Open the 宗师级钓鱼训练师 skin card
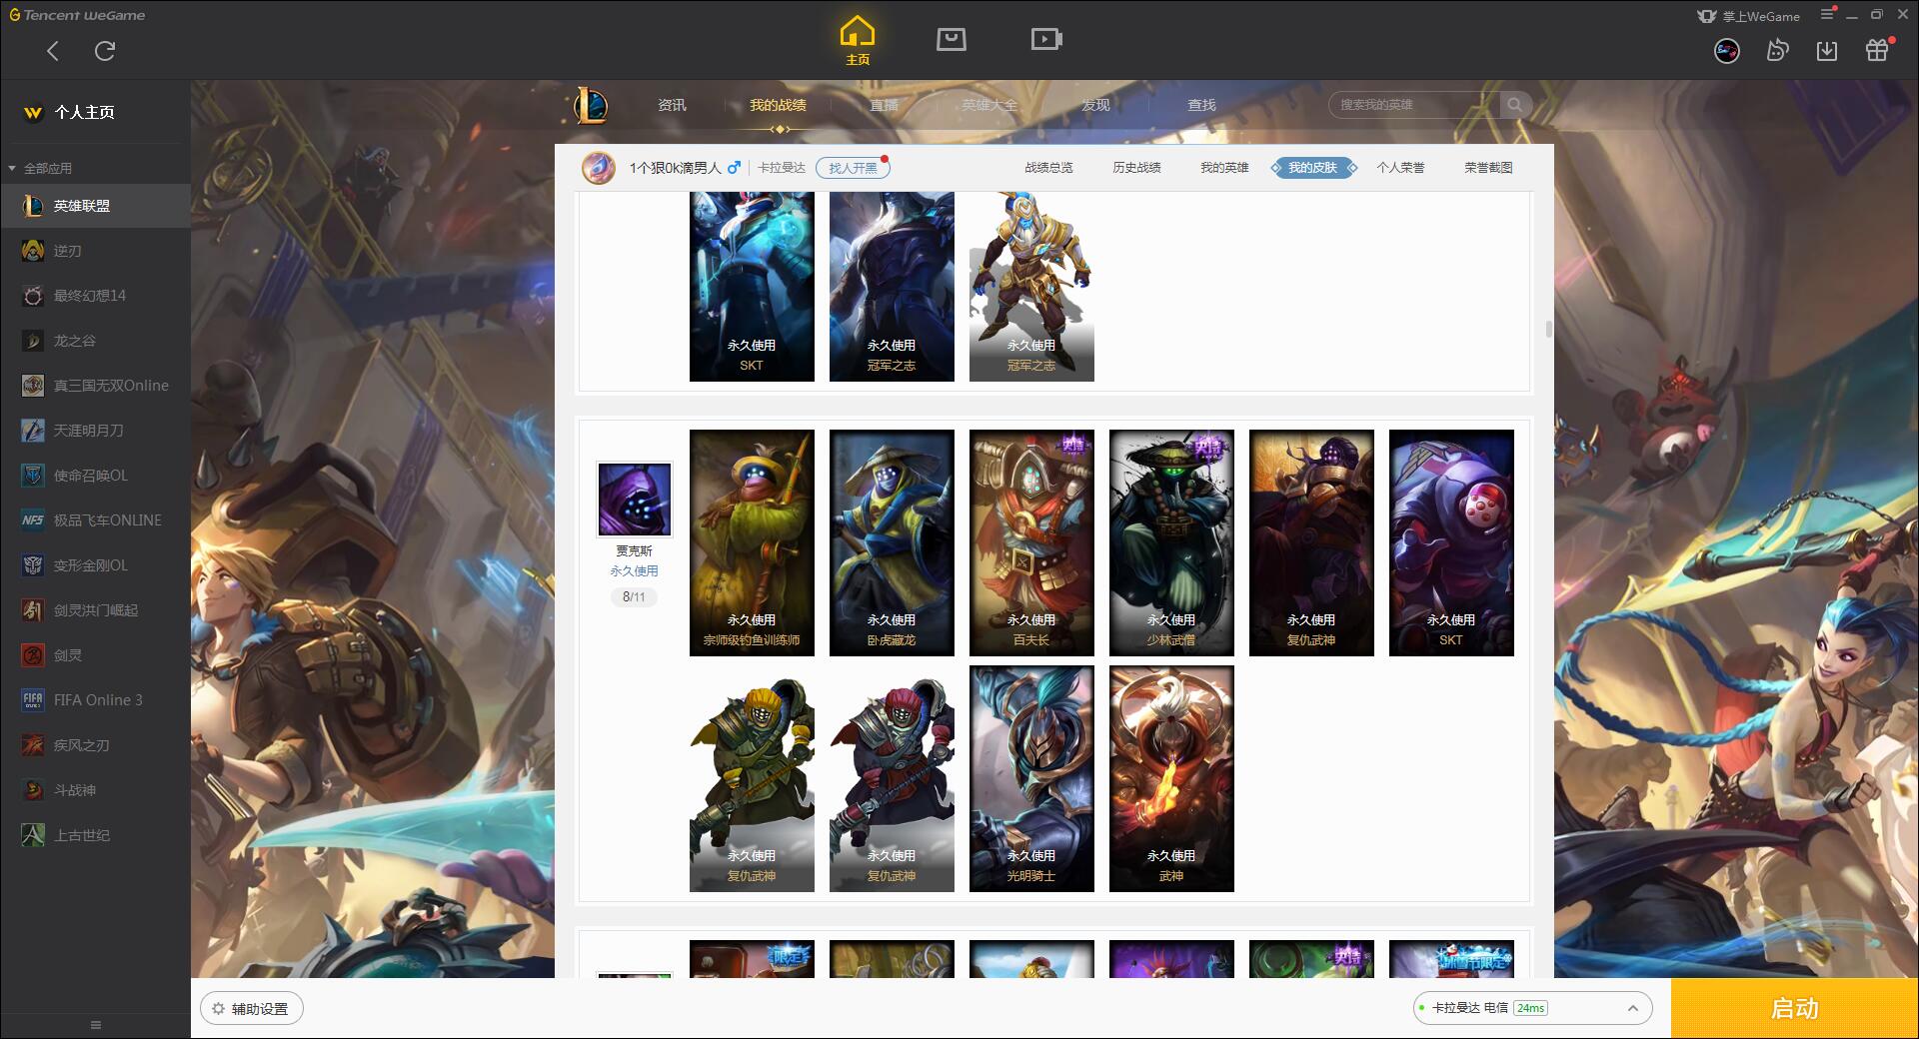Image resolution: width=1919 pixels, height=1039 pixels. [x=752, y=542]
